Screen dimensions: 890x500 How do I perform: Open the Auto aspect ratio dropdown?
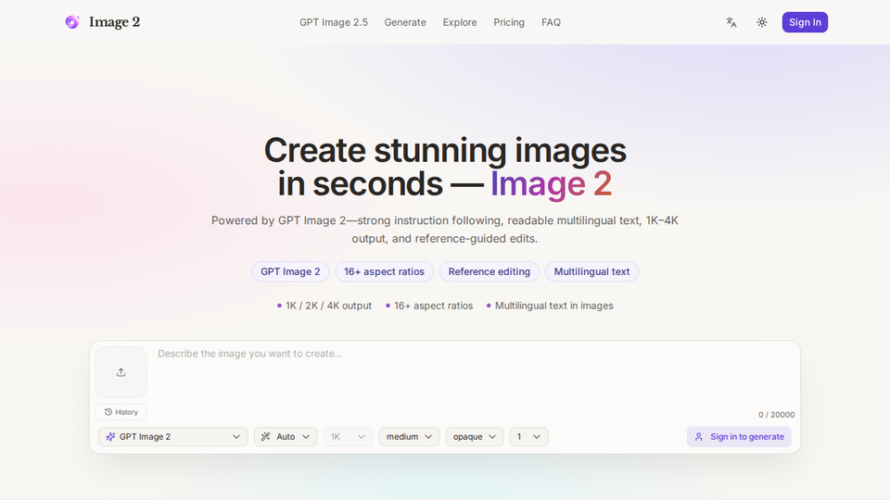286,436
